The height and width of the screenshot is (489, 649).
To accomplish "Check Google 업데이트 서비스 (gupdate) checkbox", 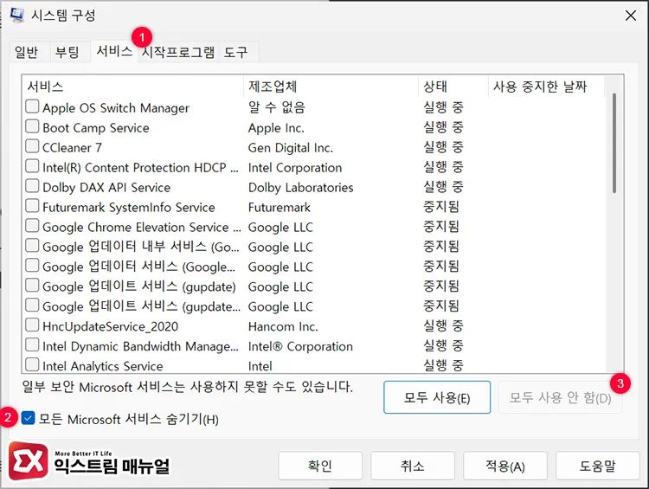I will 32,286.
